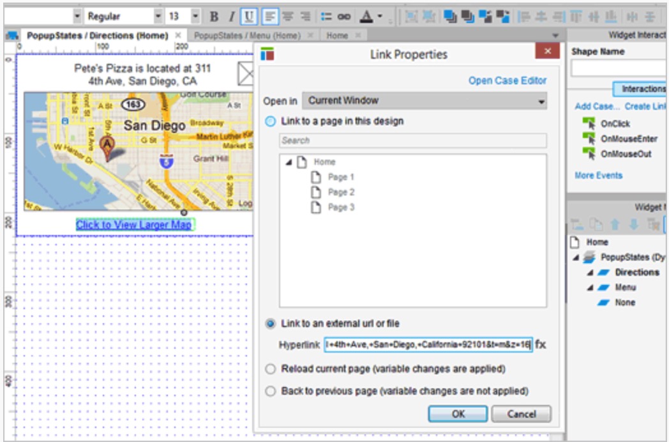Click the align top edges icon
Image resolution: width=669 pixels, height=442 pixels.
coord(576,17)
